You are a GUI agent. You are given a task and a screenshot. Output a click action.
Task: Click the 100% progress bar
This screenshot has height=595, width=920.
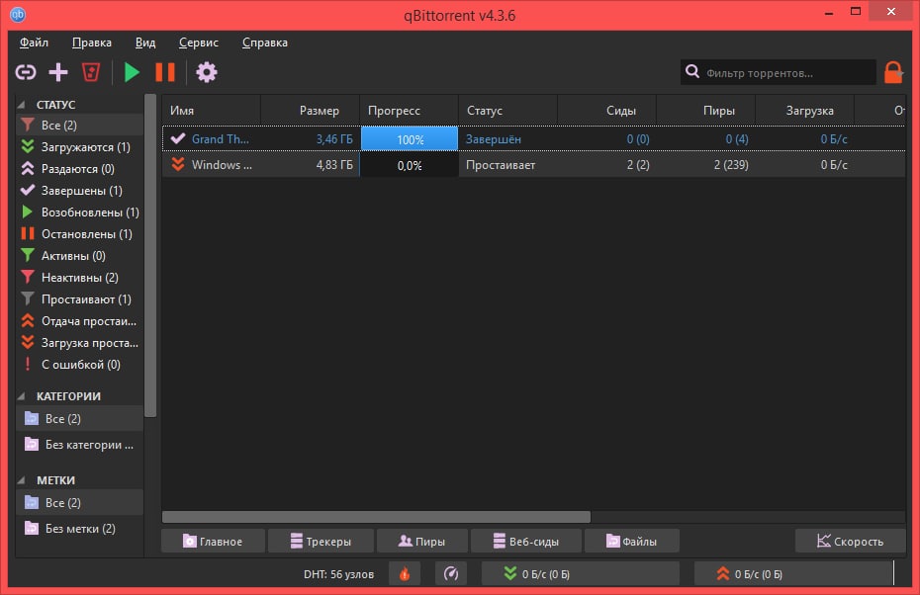tap(410, 139)
